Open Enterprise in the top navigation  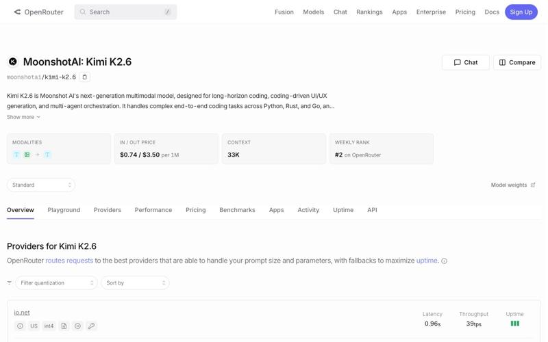tap(431, 12)
